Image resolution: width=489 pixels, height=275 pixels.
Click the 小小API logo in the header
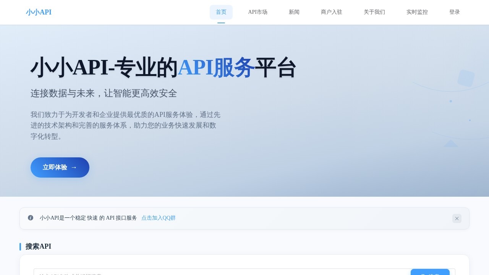pos(39,12)
